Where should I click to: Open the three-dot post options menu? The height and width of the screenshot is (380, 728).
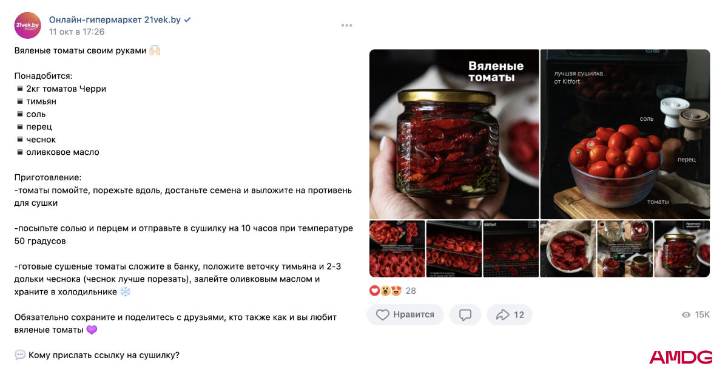[x=346, y=25]
